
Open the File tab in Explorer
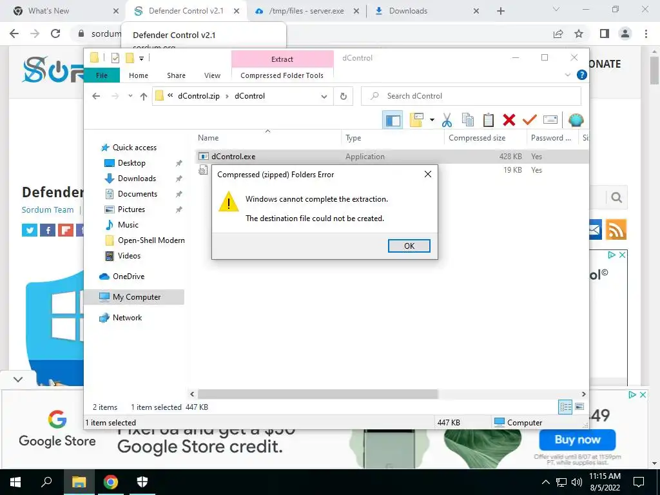click(102, 75)
